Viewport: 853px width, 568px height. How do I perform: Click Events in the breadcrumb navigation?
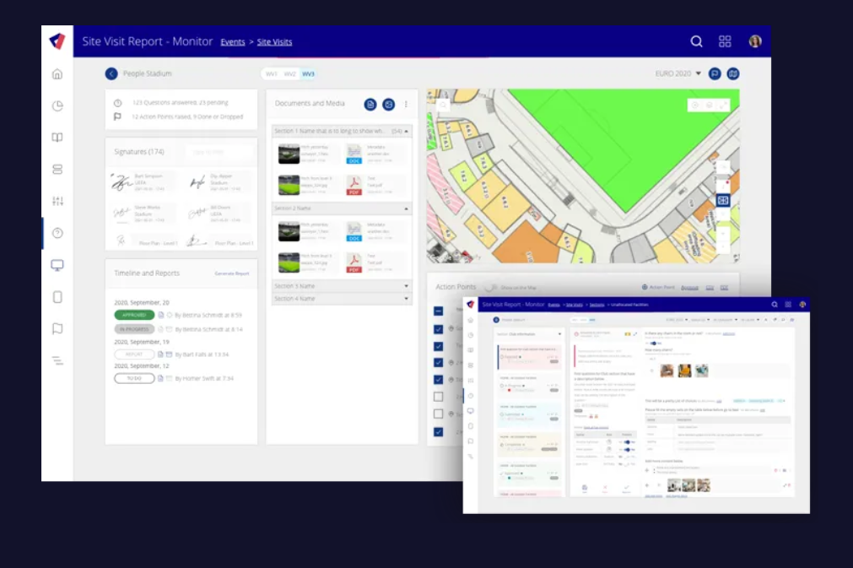[233, 41]
